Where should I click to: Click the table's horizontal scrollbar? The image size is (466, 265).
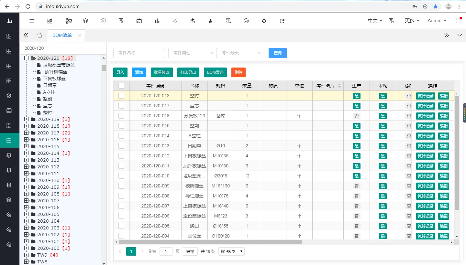[x=210, y=242]
